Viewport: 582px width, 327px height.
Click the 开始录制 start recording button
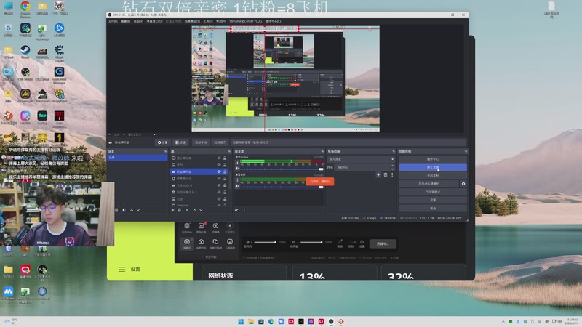(433, 175)
